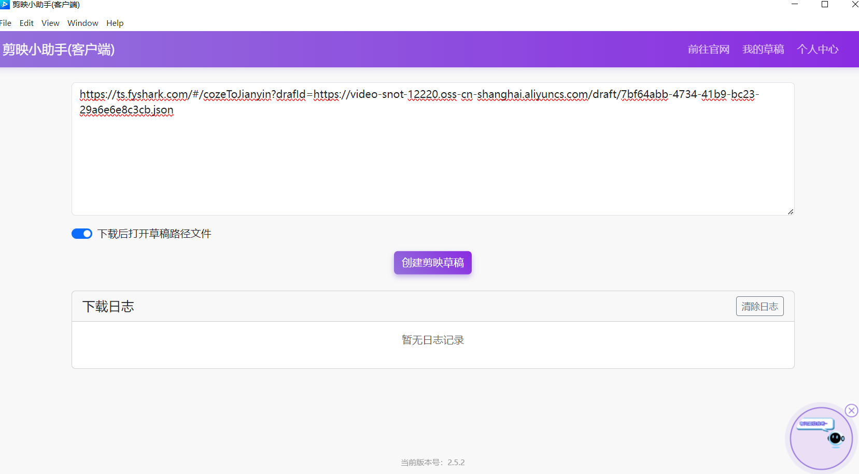Close the floating assistant widget
The image size is (859, 474).
851,411
